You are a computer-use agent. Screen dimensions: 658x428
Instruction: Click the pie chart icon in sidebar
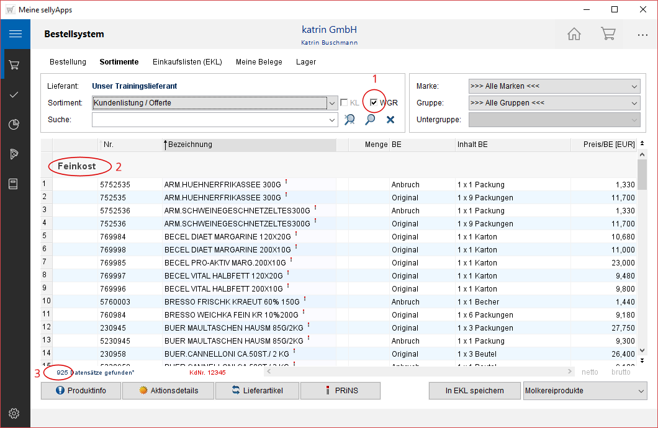click(15, 125)
